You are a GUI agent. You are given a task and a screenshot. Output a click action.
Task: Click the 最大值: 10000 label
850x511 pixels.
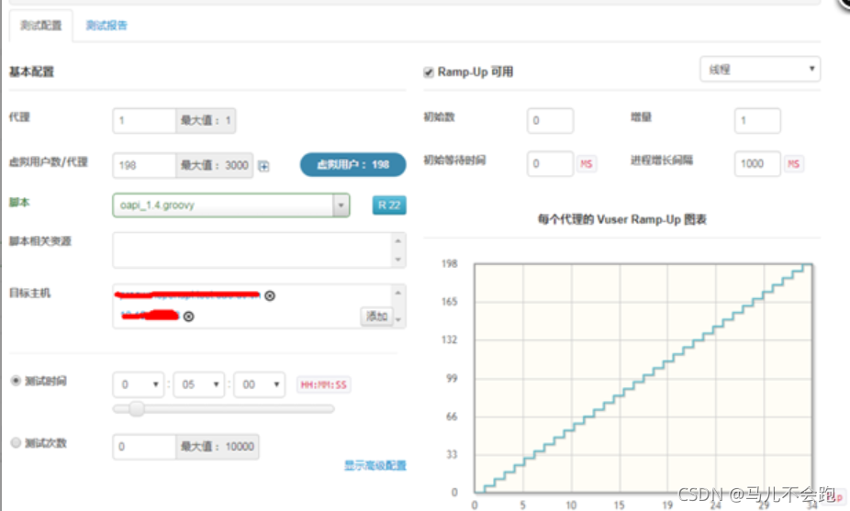217,447
